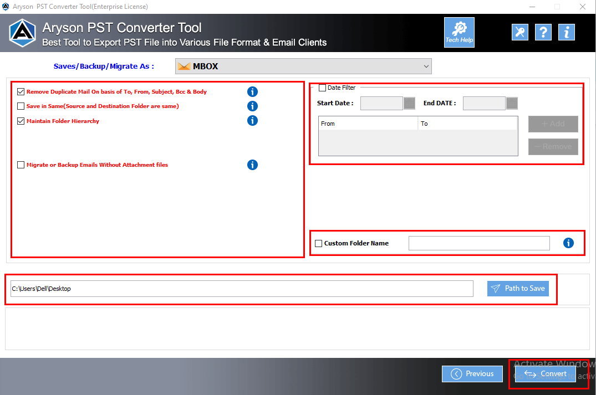Focus the Start Date input field

(x=381, y=103)
